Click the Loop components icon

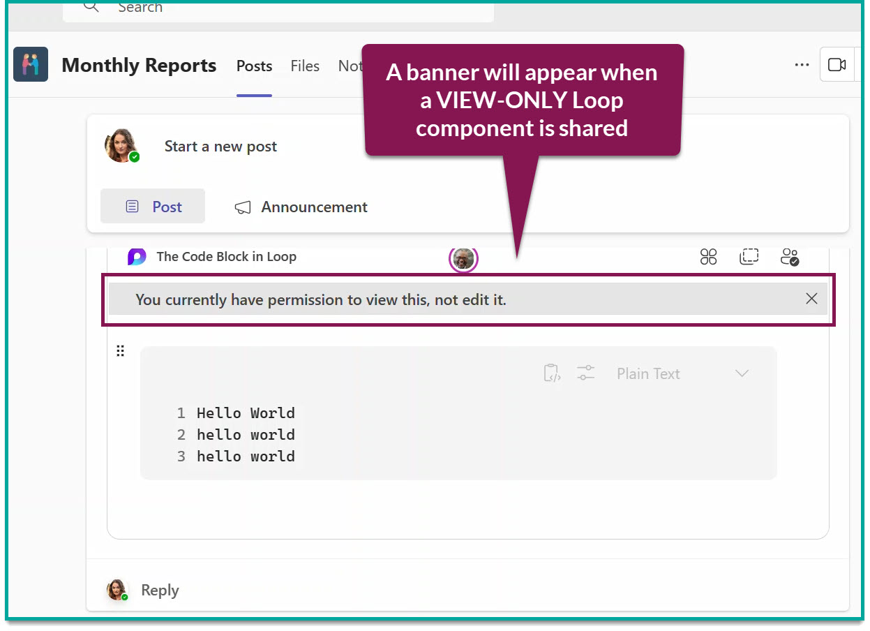click(708, 257)
